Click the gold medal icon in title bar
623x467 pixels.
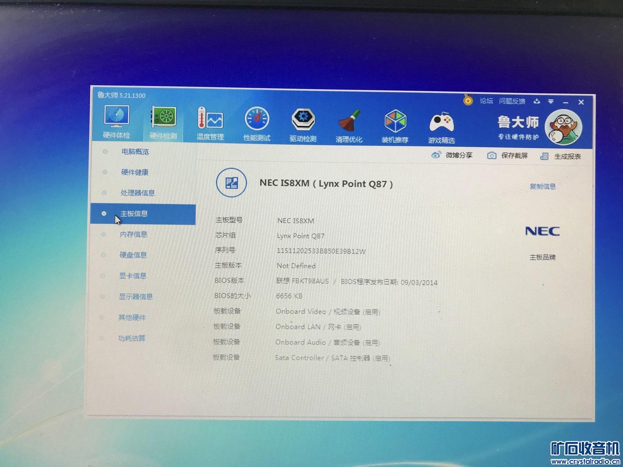click(x=468, y=100)
